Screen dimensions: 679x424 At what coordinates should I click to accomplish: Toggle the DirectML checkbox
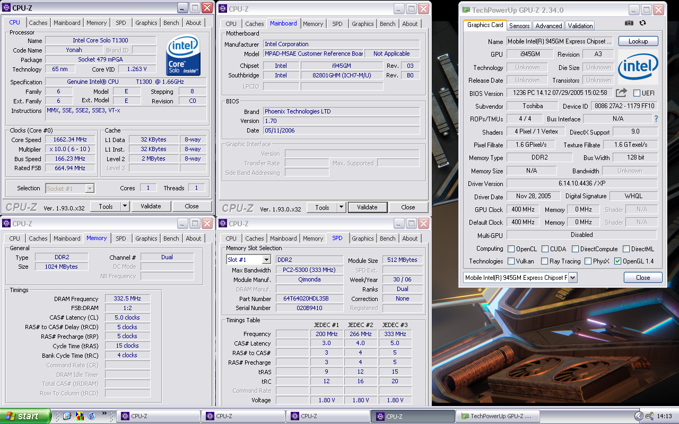point(626,249)
